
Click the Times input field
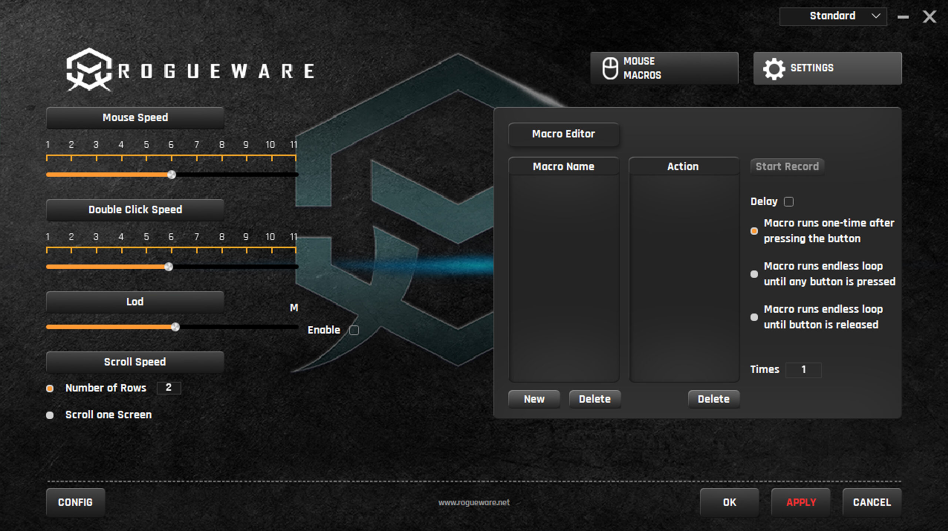coord(804,370)
